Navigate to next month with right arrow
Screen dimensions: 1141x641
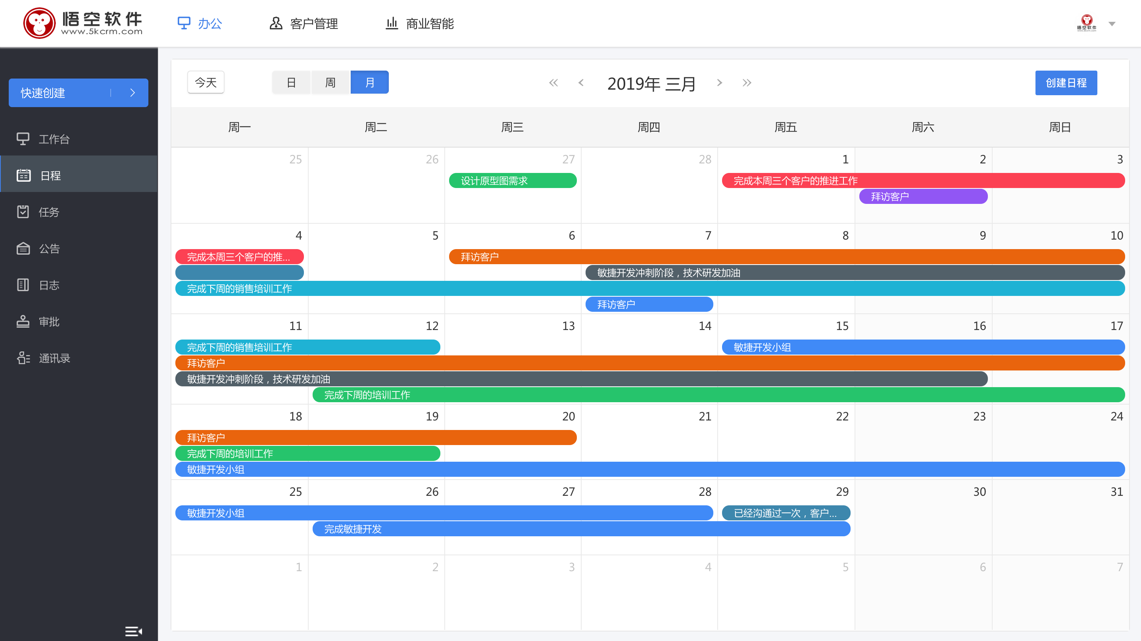tap(720, 82)
